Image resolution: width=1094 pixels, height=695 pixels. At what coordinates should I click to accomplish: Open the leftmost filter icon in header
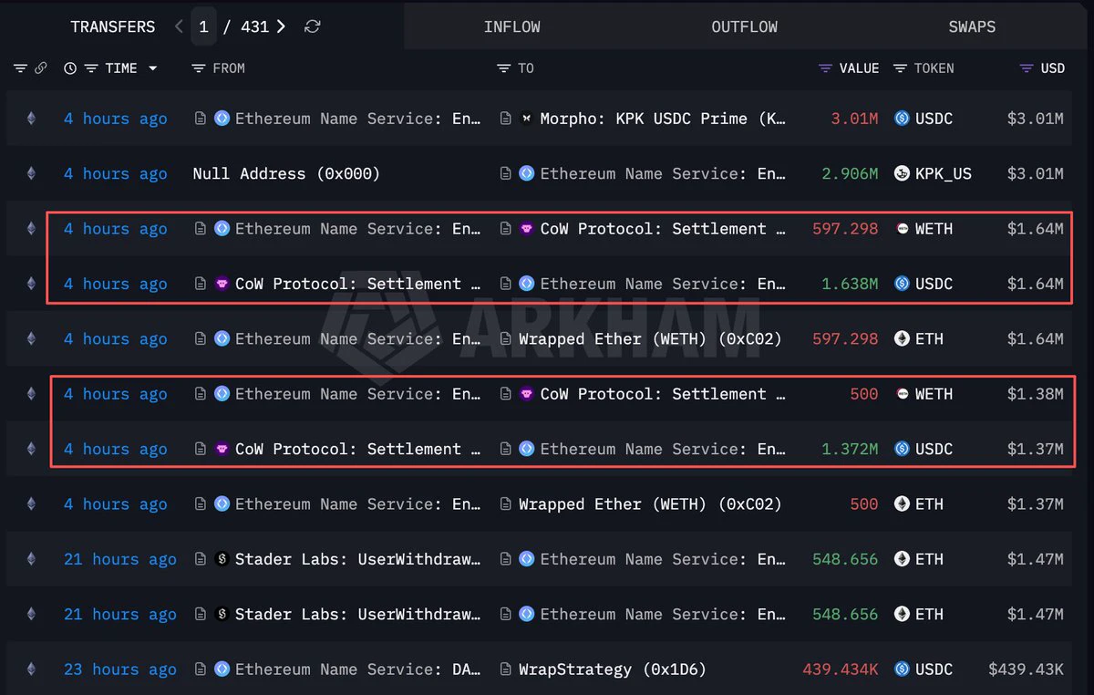20,68
